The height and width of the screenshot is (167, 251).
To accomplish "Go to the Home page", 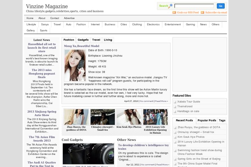I will point(30,18).
